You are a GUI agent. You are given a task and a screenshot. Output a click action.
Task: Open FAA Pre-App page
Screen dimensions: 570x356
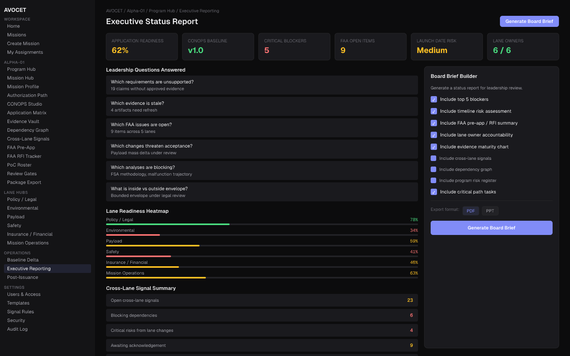(x=47, y=148)
